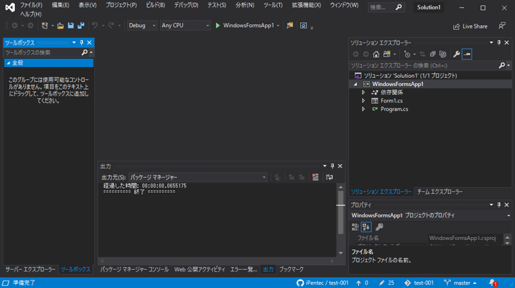Screen dimensions: 515x288
Task: Click the search magnifier in Solution Explorer
Action: tap(502, 65)
